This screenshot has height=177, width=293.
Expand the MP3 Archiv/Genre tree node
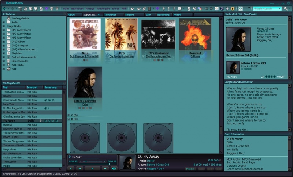click(4, 30)
